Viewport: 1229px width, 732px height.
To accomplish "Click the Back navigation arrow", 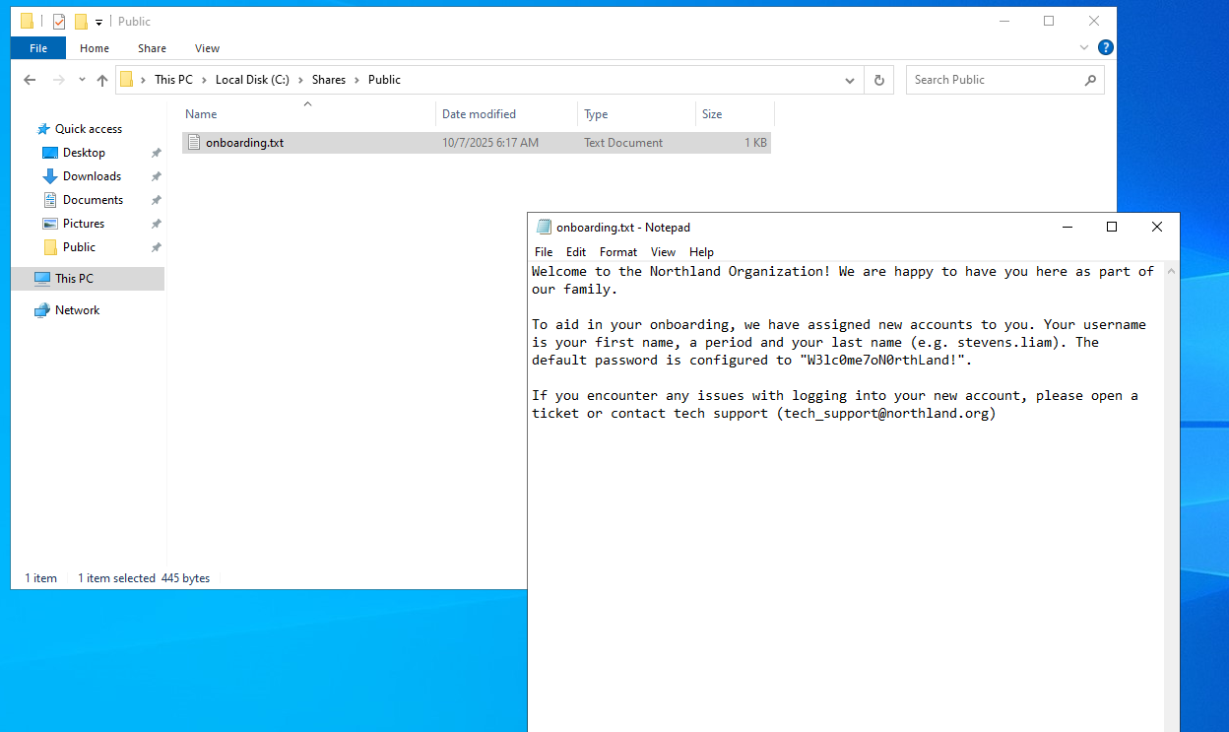I will (x=30, y=80).
